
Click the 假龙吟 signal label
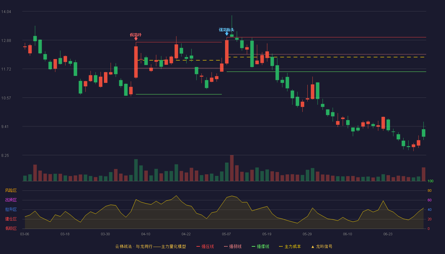tap(136, 35)
